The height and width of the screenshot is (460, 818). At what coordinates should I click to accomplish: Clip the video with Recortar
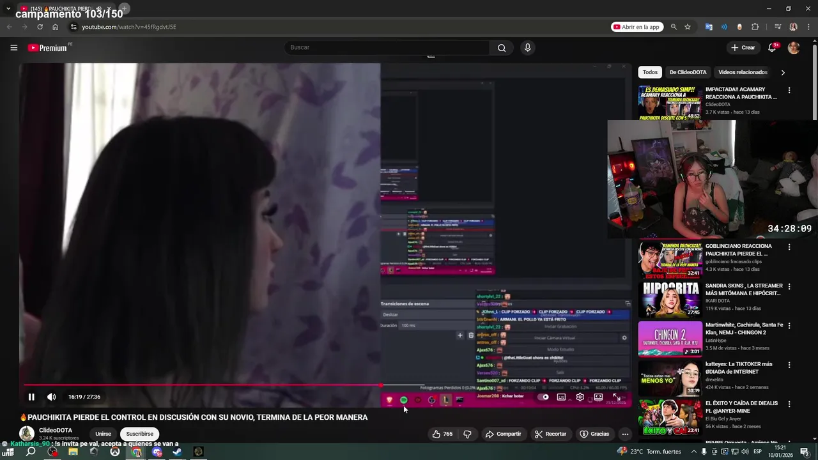pos(550,434)
